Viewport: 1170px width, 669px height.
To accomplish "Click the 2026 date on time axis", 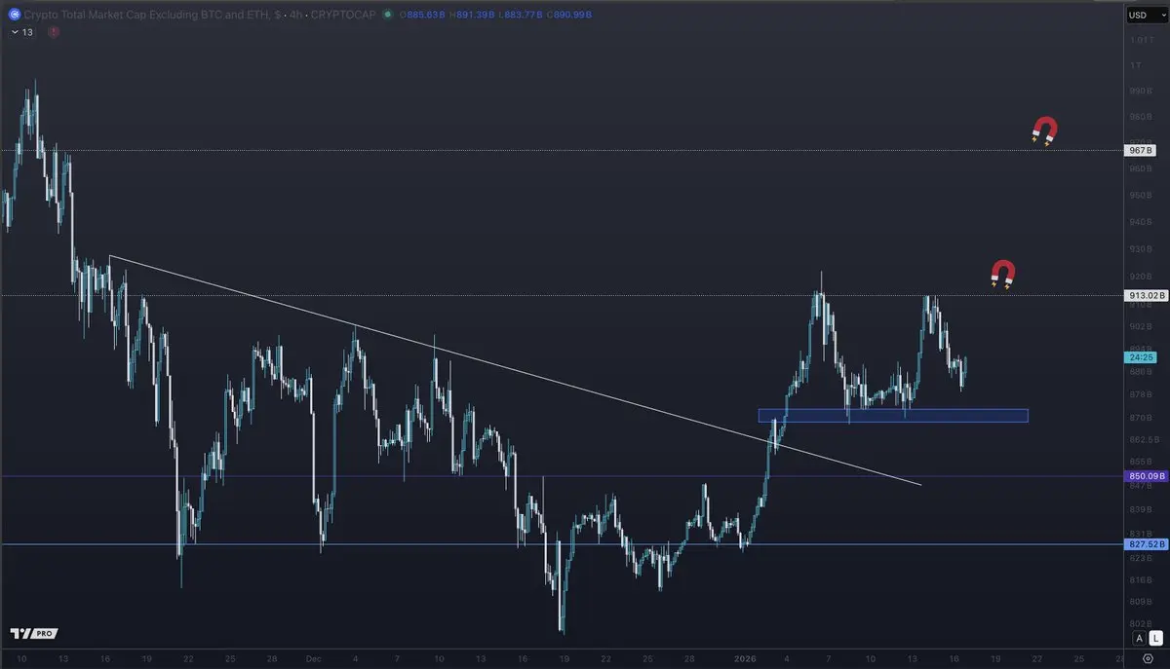I will tap(743, 658).
